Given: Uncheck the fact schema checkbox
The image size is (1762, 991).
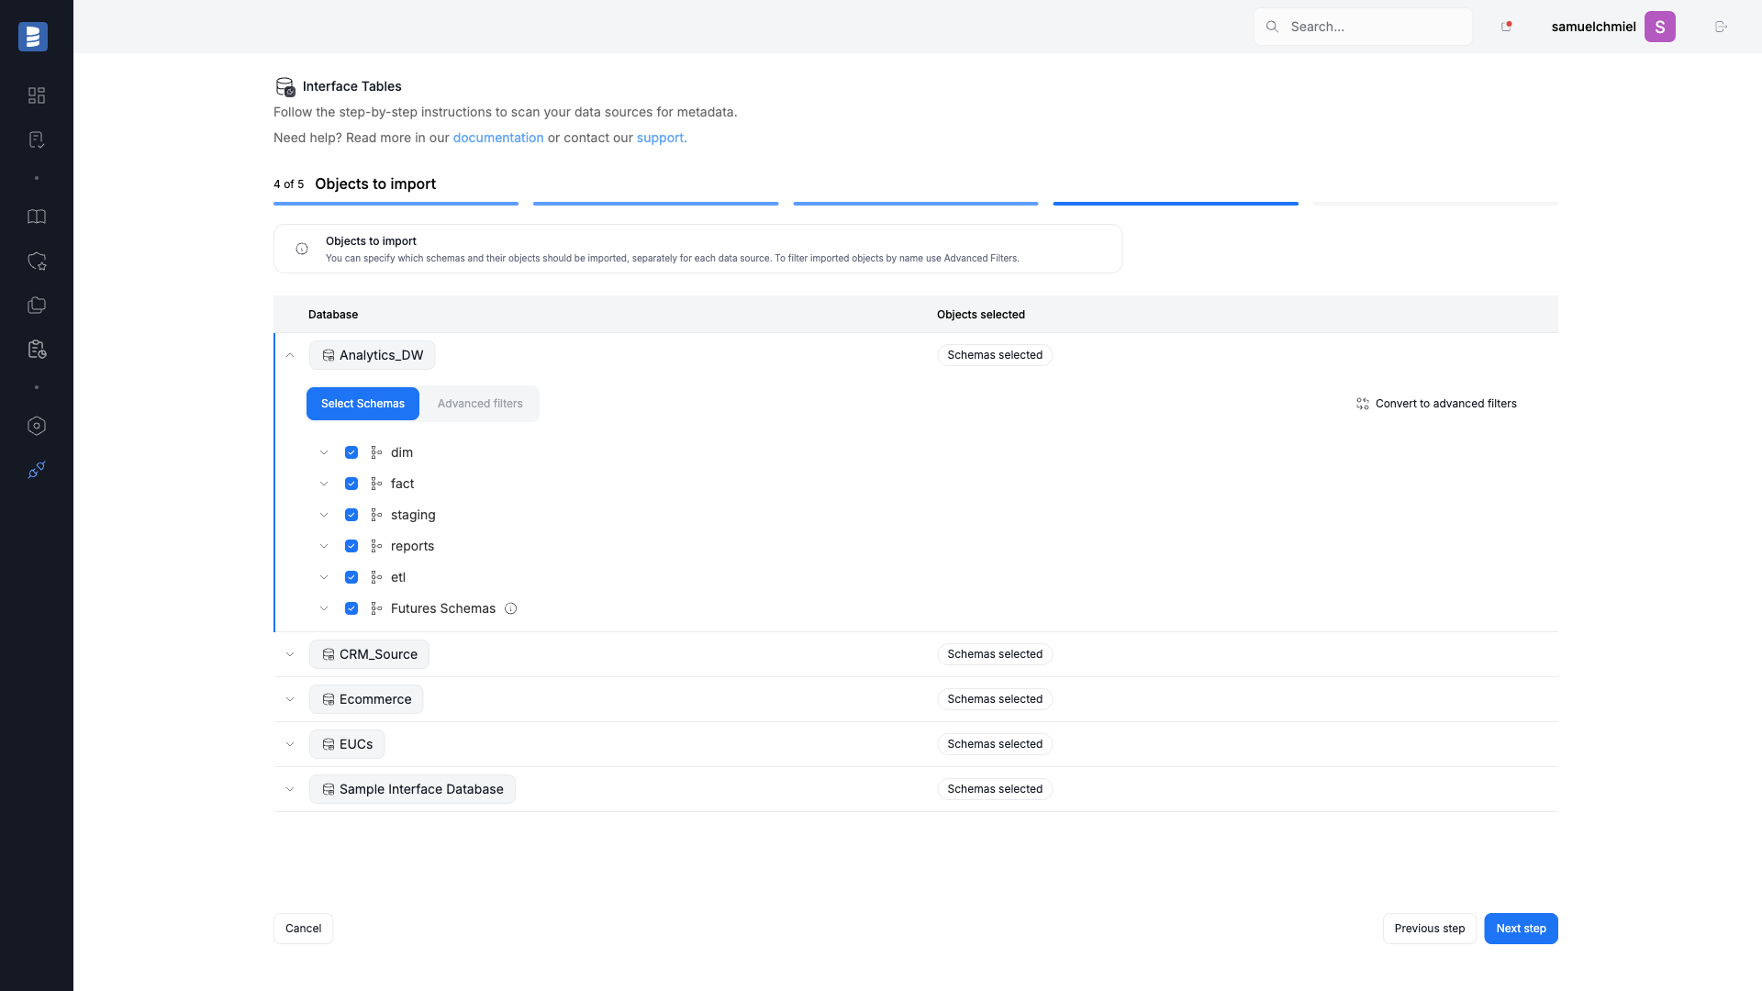Looking at the screenshot, I should tap(351, 484).
